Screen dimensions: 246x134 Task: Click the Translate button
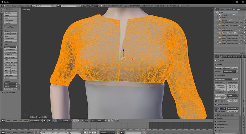click(10, 13)
